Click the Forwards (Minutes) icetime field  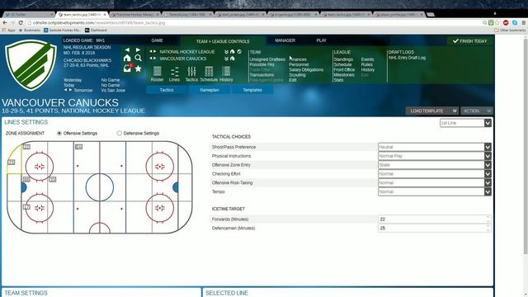pos(434,219)
